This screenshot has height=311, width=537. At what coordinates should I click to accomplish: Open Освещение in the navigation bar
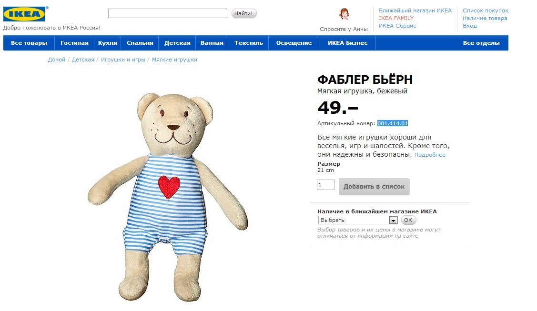coord(294,43)
